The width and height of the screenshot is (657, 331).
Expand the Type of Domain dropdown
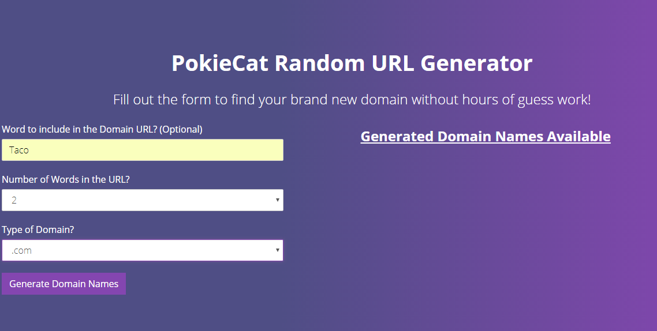pos(143,250)
